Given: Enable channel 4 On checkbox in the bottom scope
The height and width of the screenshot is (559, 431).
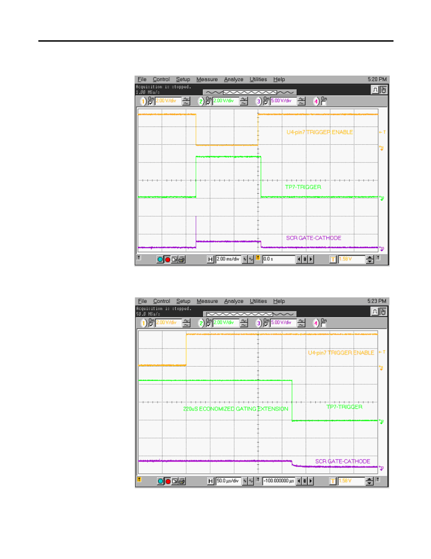Looking at the screenshot, I should [323, 325].
